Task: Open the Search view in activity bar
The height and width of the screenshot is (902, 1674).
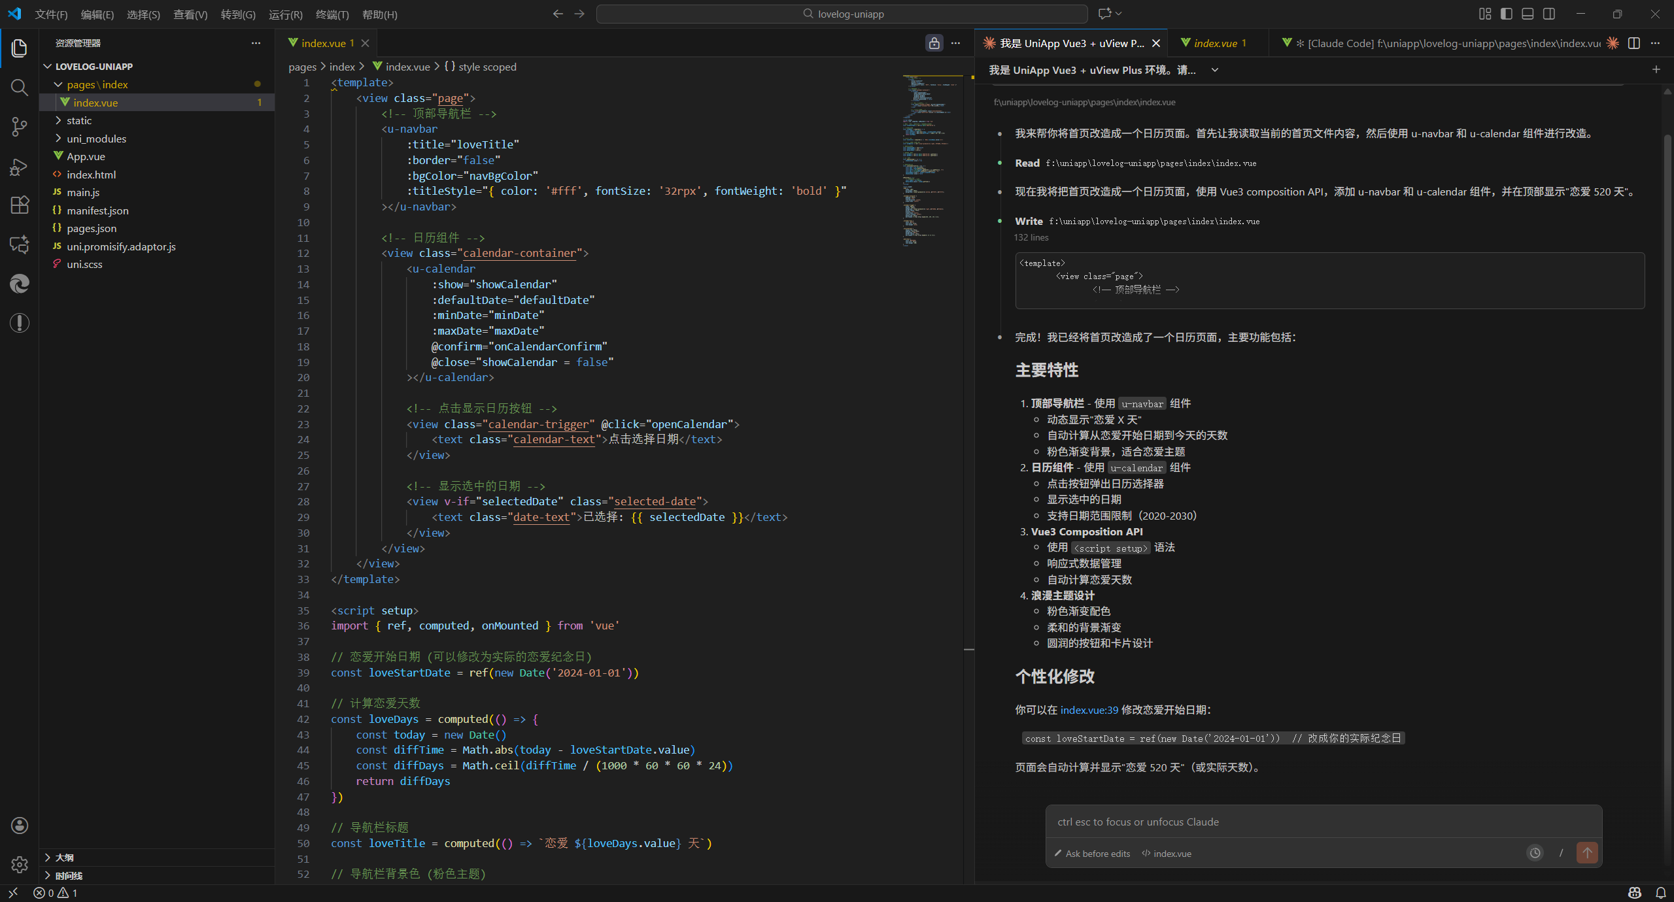Action: tap(20, 88)
